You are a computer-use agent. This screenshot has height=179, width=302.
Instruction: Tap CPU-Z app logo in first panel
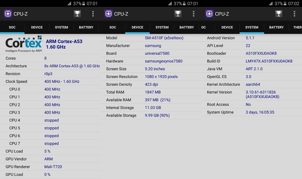click(8, 14)
